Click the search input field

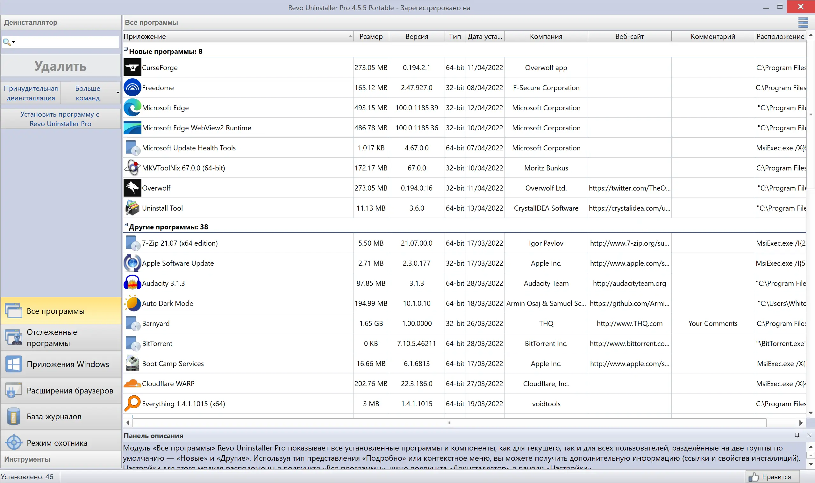coord(68,42)
